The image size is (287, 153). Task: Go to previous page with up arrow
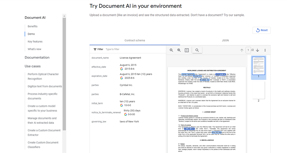click(242, 50)
